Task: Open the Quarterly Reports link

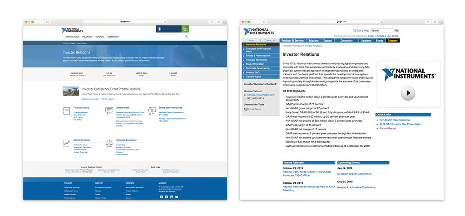Action: pyautogui.click(x=80, y=112)
